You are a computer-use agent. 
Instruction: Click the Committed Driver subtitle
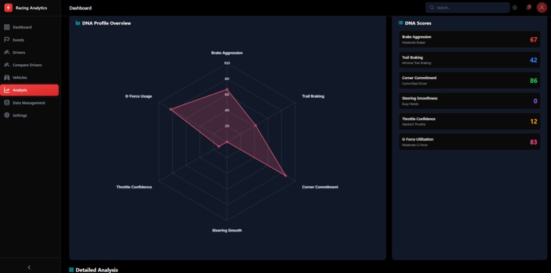414,83
